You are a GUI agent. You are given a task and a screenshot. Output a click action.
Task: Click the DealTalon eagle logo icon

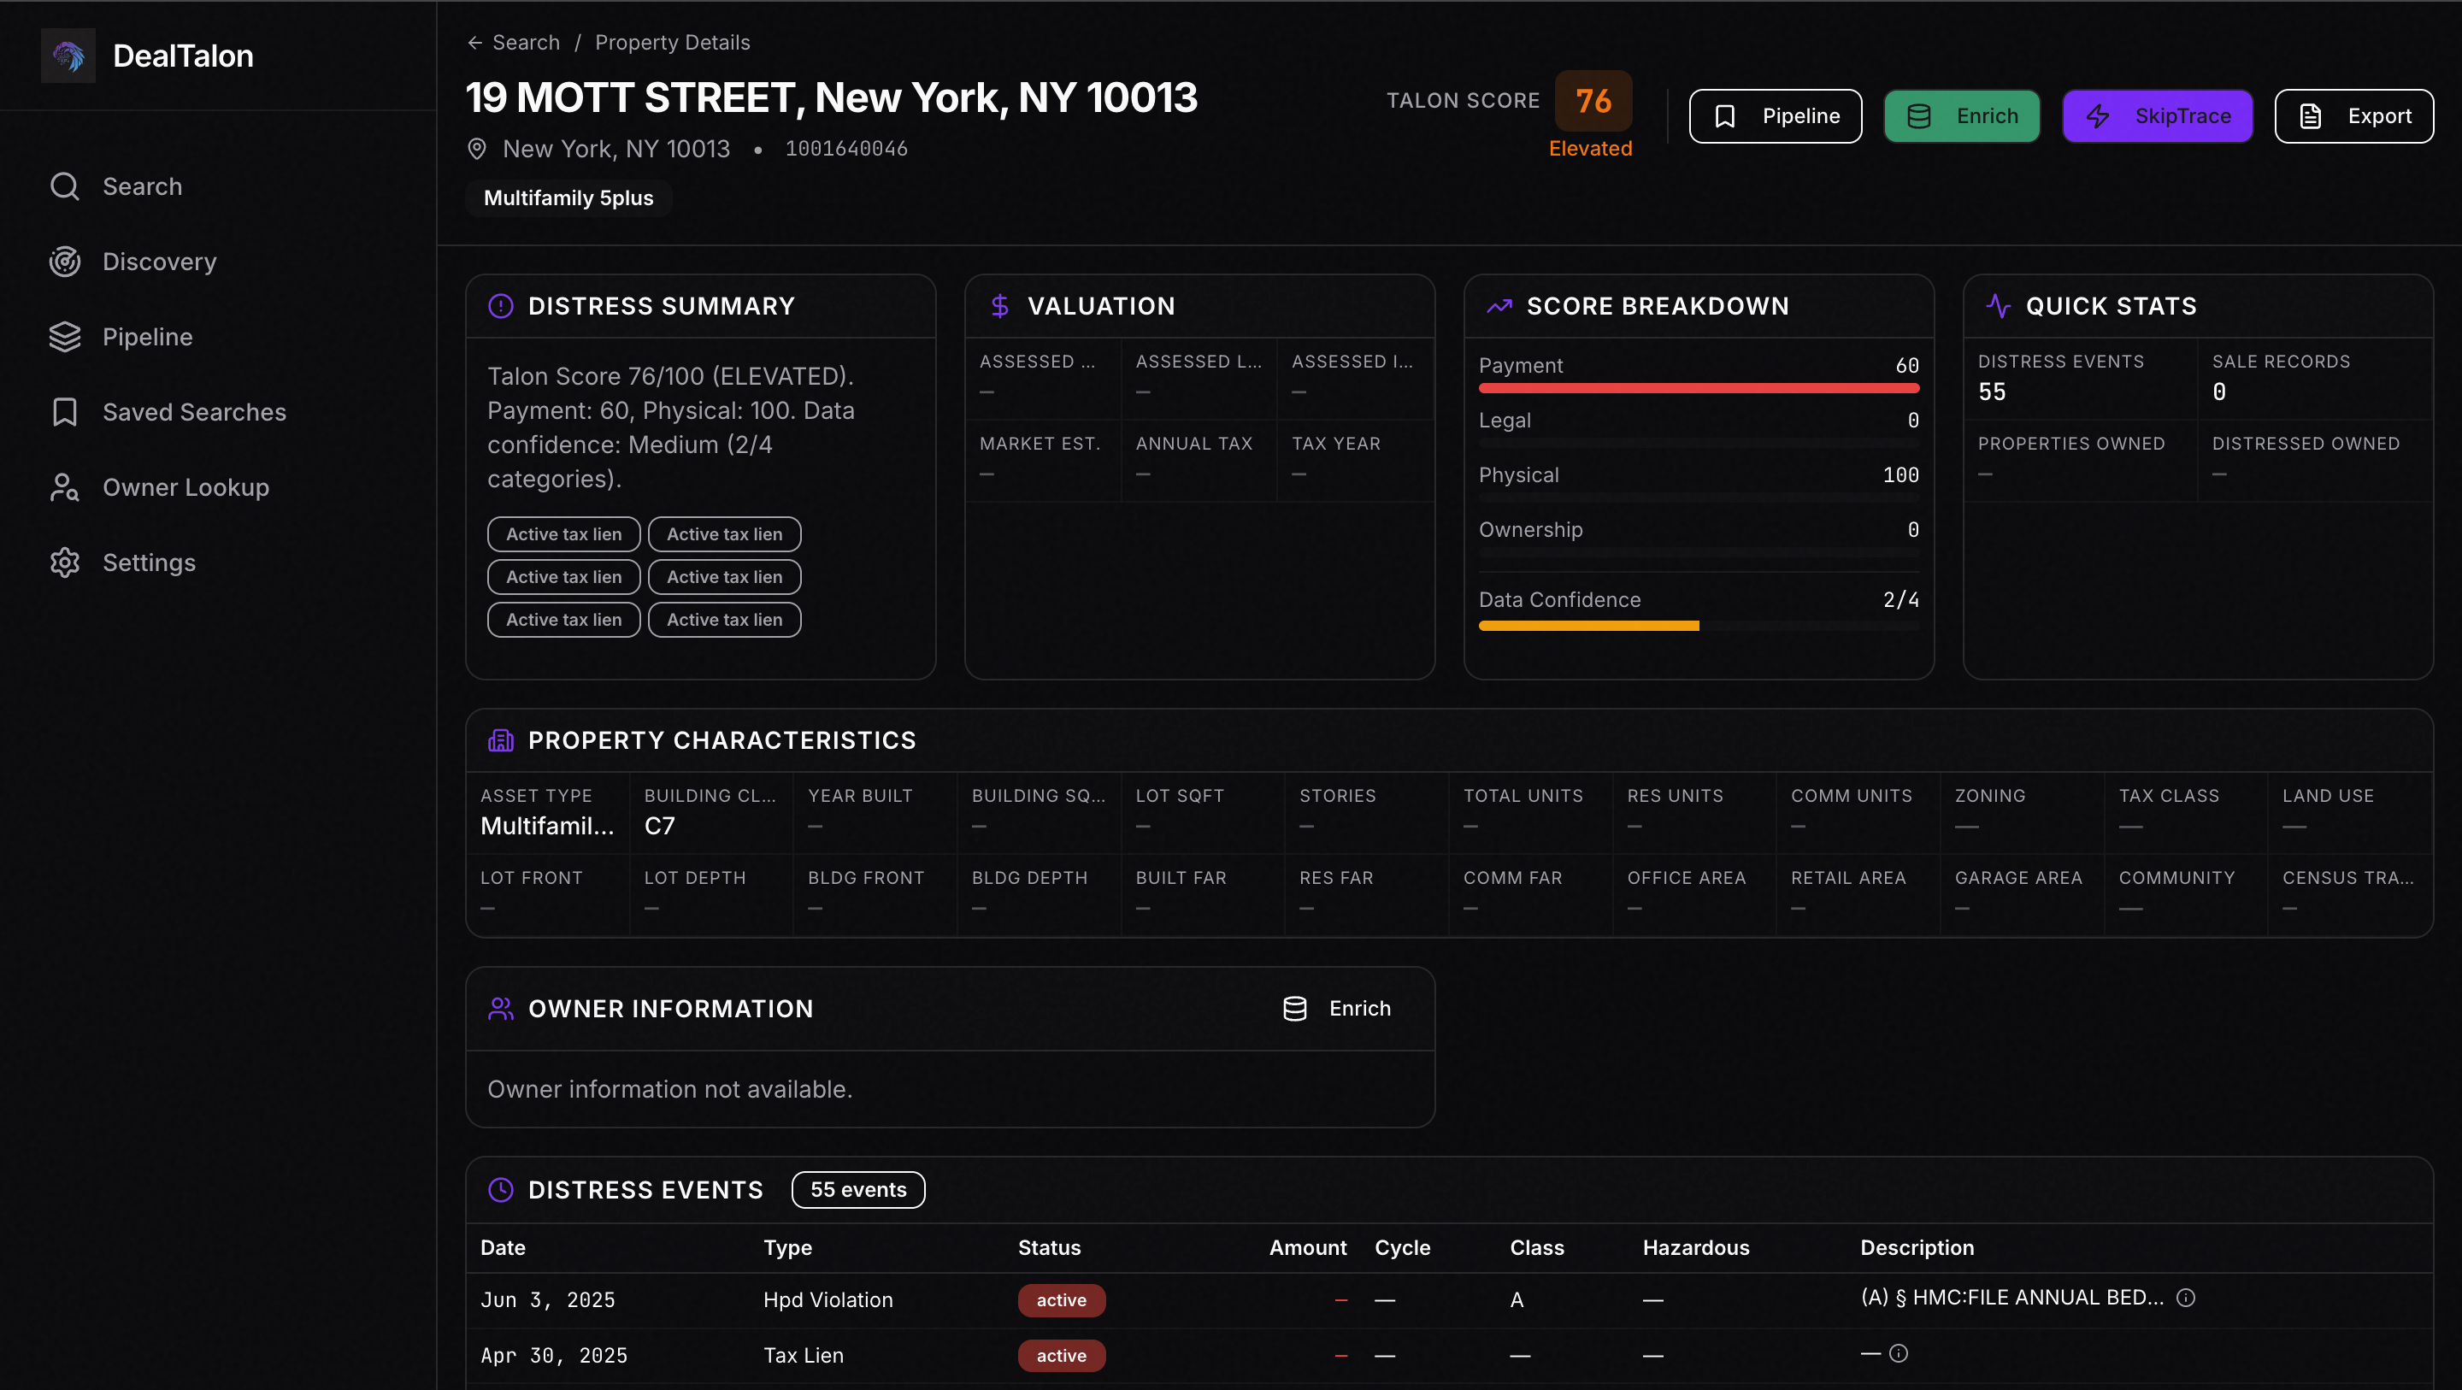pyautogui.click(x=68, y=56)
